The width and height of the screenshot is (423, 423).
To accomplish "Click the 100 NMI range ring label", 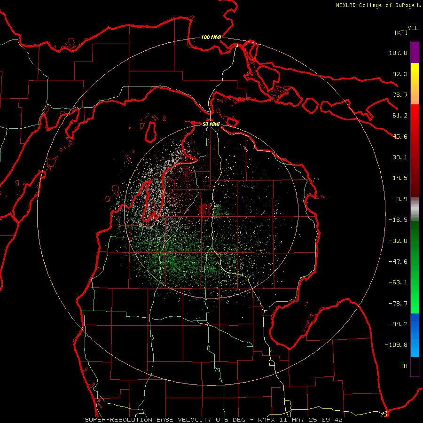I will (x=211, y=37).
